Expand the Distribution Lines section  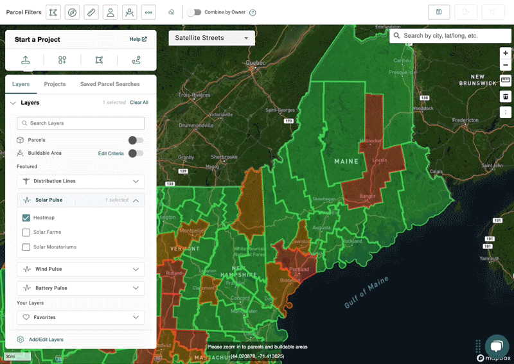(x=80, y=181)
